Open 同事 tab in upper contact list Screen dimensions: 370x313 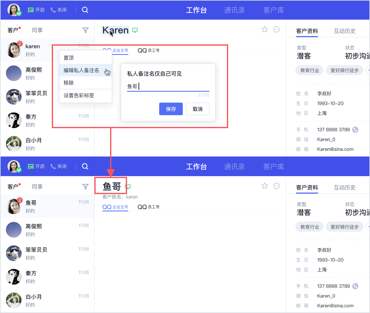pos(37,30)
